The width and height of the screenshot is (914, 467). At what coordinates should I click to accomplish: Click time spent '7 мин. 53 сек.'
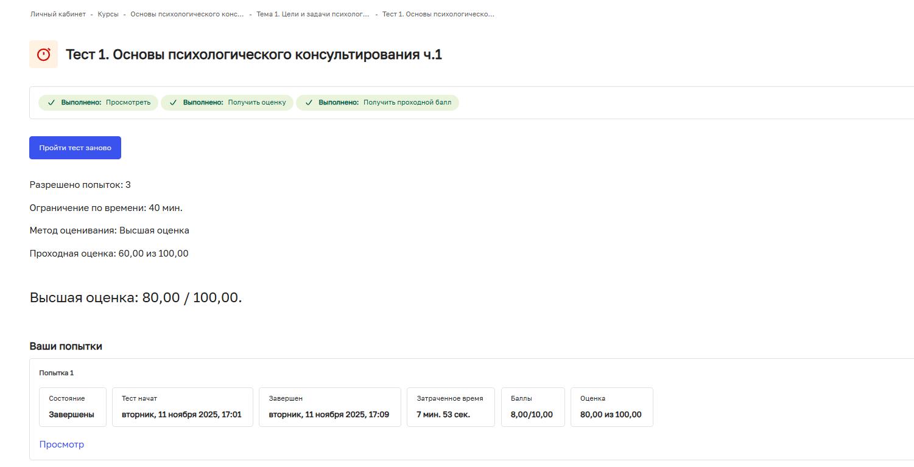tap(443, 415)
